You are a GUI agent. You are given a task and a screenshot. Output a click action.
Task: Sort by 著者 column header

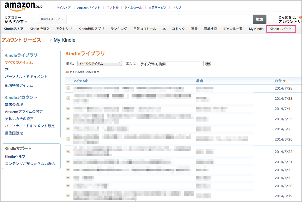click(199, 81)
